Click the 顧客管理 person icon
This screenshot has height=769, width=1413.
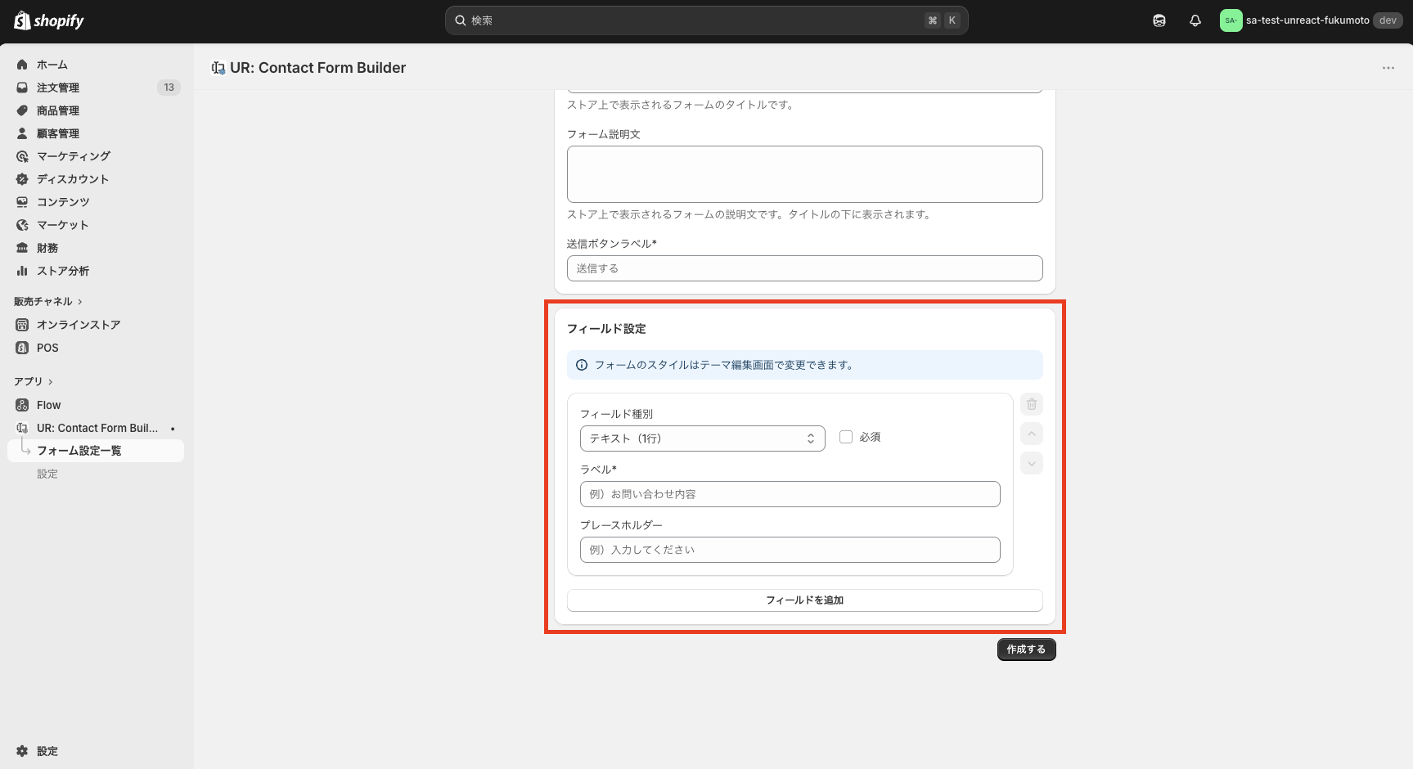tap(22, 133)
